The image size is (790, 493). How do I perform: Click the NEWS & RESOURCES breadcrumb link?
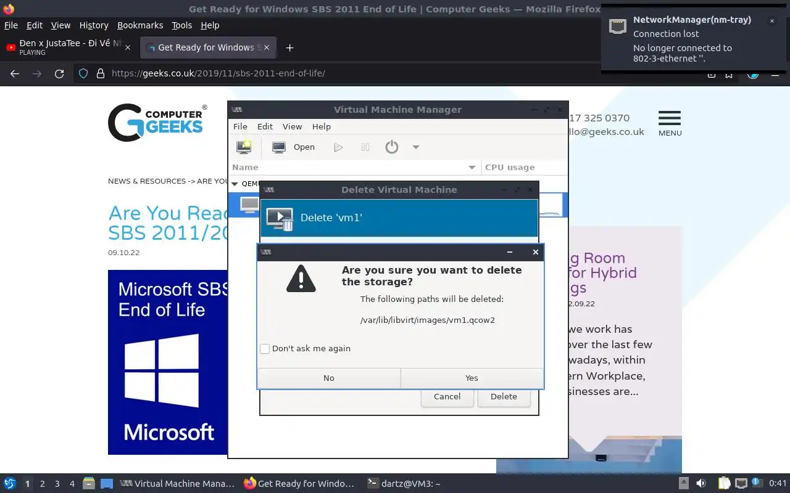147,181
